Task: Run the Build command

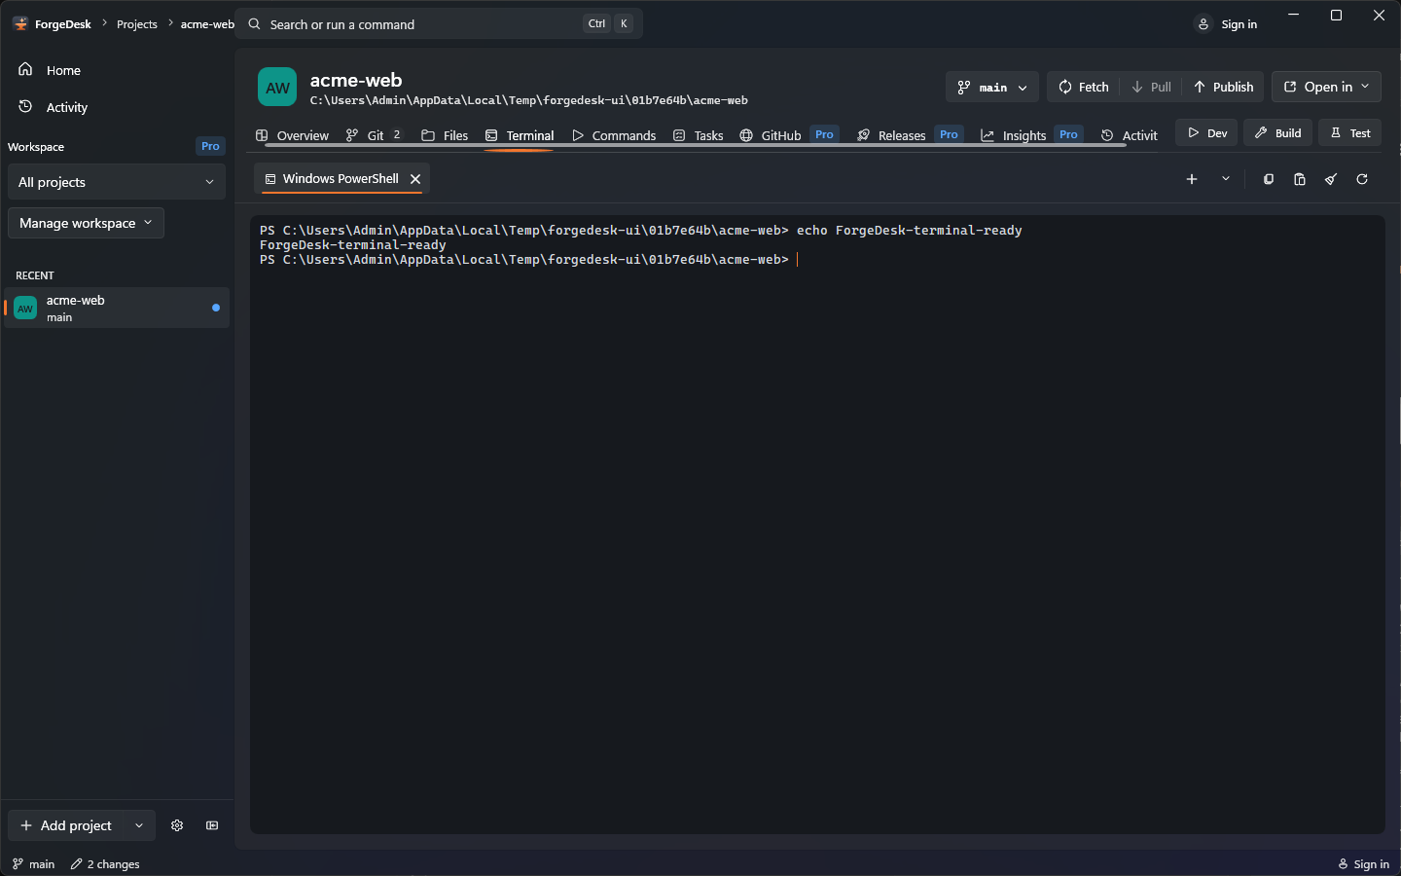Action: pyautogui.click(x=1278, y=133)
